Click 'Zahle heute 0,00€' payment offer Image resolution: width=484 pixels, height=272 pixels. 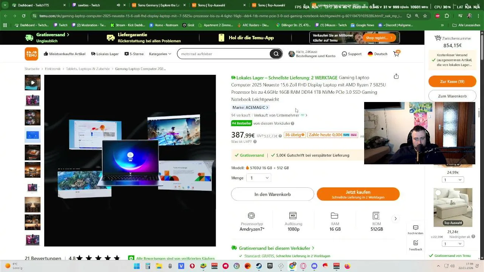333,135
